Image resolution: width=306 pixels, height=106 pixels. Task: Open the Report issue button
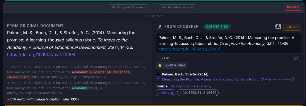click(x=292, y=27)
